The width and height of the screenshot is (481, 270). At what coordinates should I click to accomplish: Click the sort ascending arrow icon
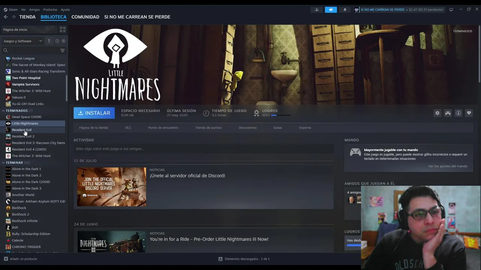49,41
